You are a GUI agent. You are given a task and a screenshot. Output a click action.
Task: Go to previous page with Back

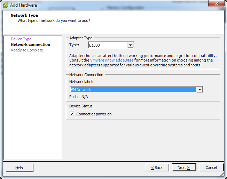click(157, 168)
